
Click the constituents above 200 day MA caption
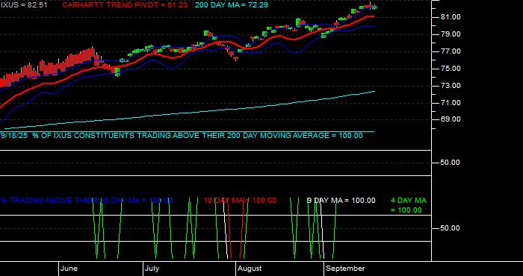tap(182, 136)
